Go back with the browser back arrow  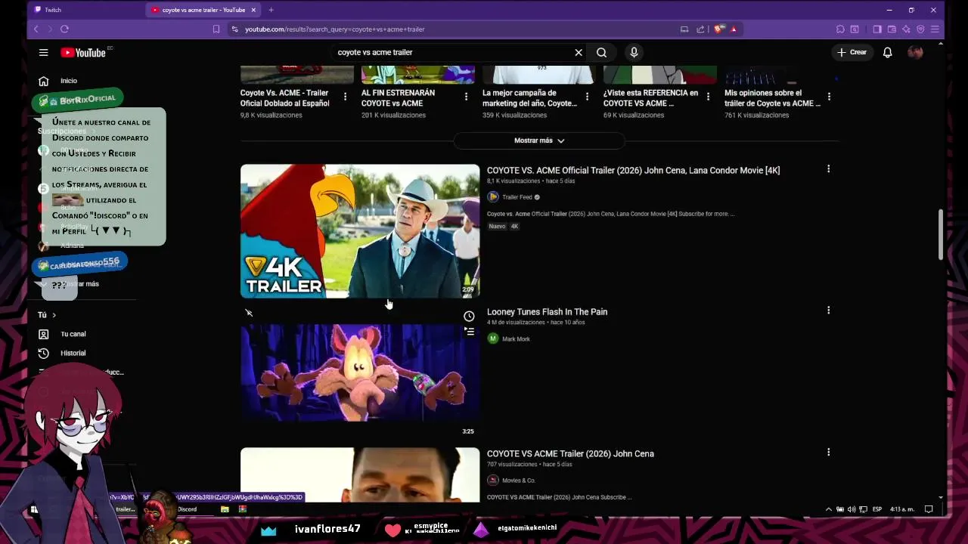pos(36,29)
